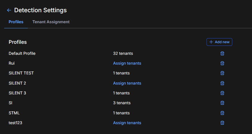Remove the test123 profile
Screen dimensions: 252x134
(222, 123)
